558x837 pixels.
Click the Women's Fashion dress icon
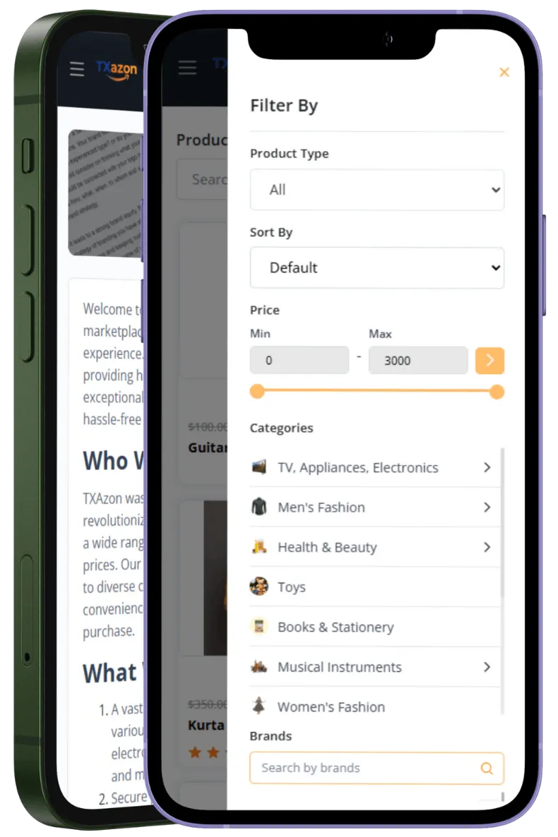tap(259, 706)
